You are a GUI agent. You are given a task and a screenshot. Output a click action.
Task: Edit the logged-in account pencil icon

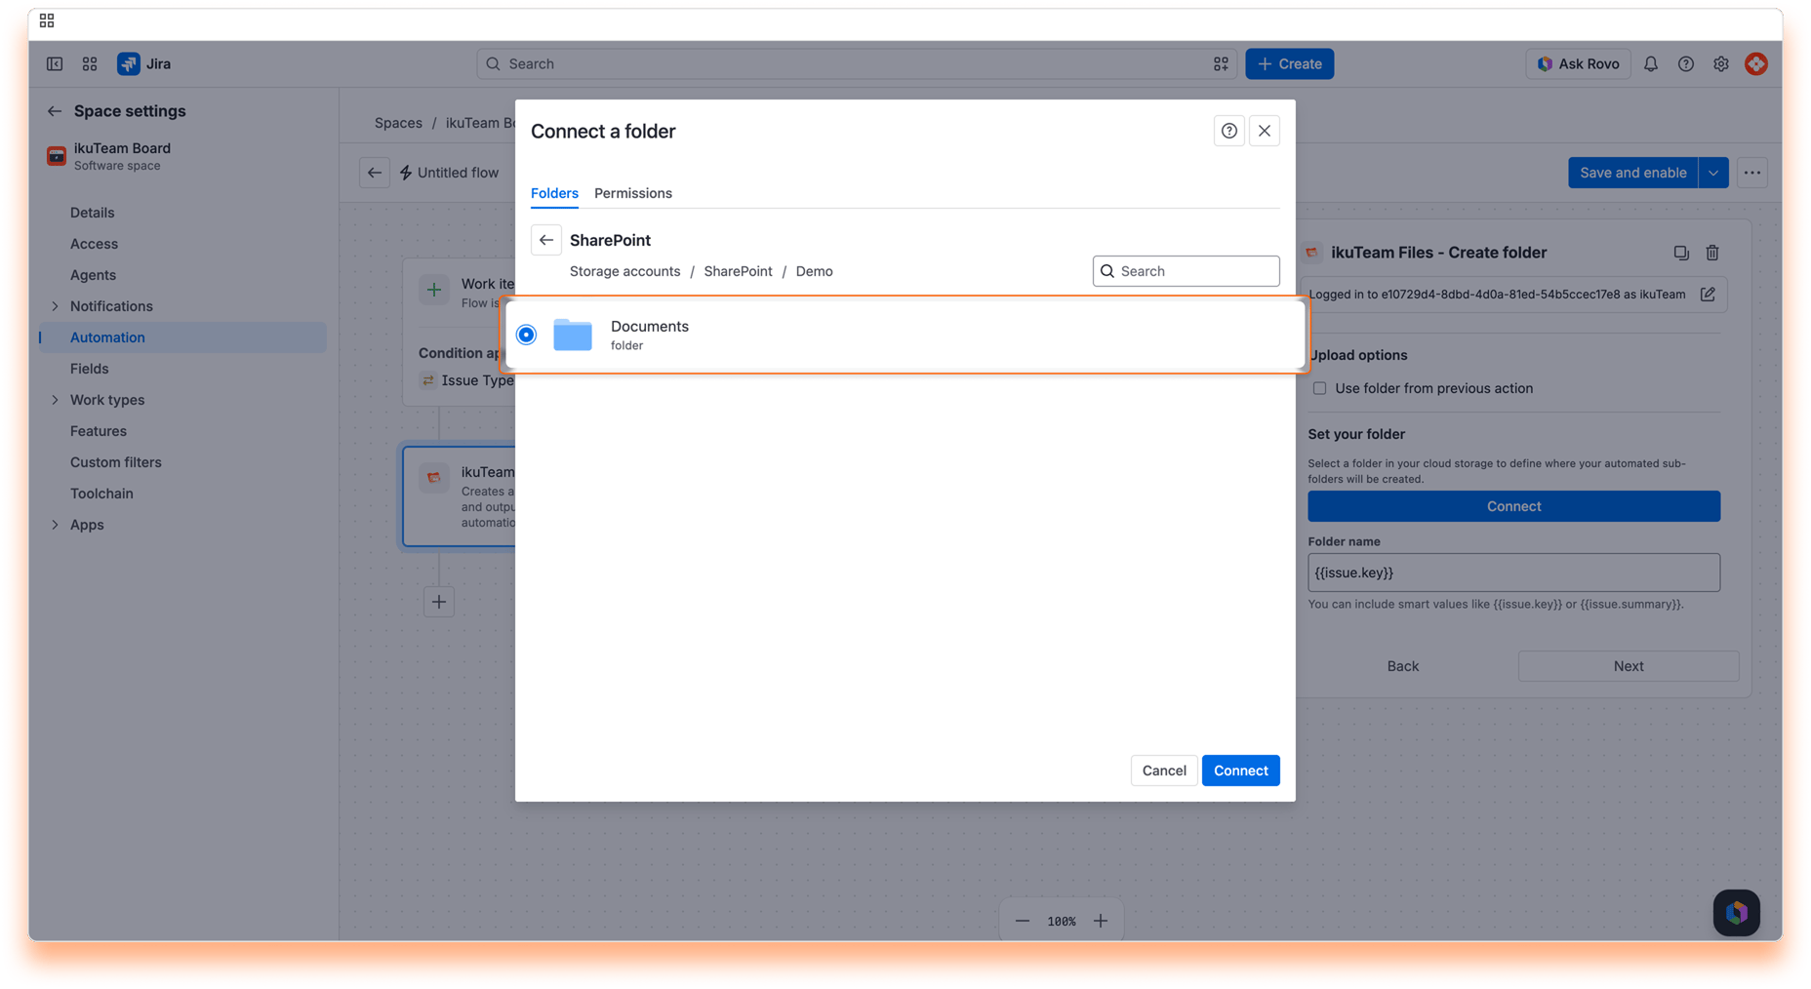coord(1708,295)
